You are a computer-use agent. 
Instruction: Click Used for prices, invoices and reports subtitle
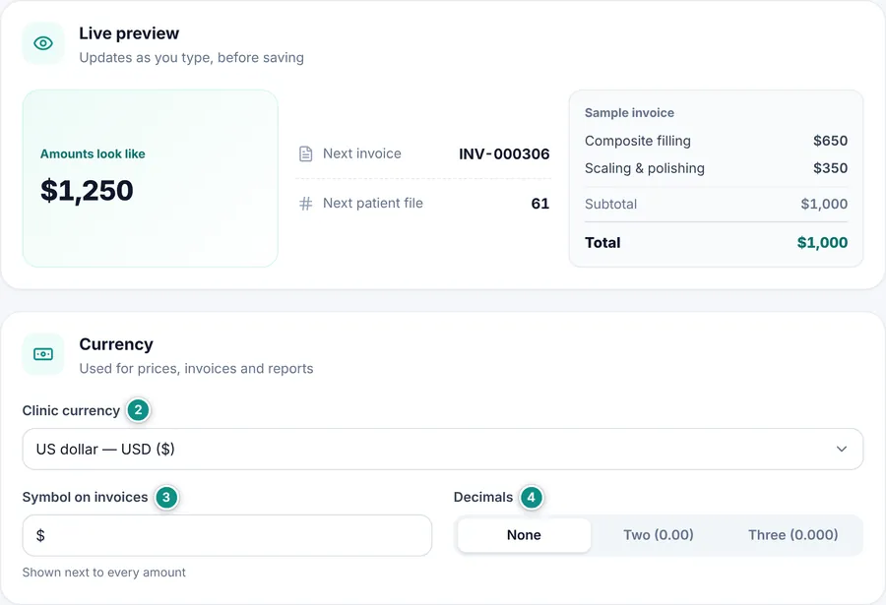(196, 368)
